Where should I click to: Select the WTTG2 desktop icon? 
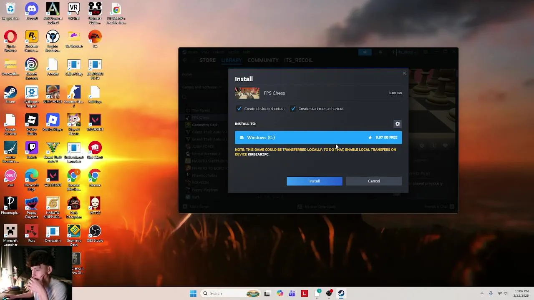[x=95, y=205]
